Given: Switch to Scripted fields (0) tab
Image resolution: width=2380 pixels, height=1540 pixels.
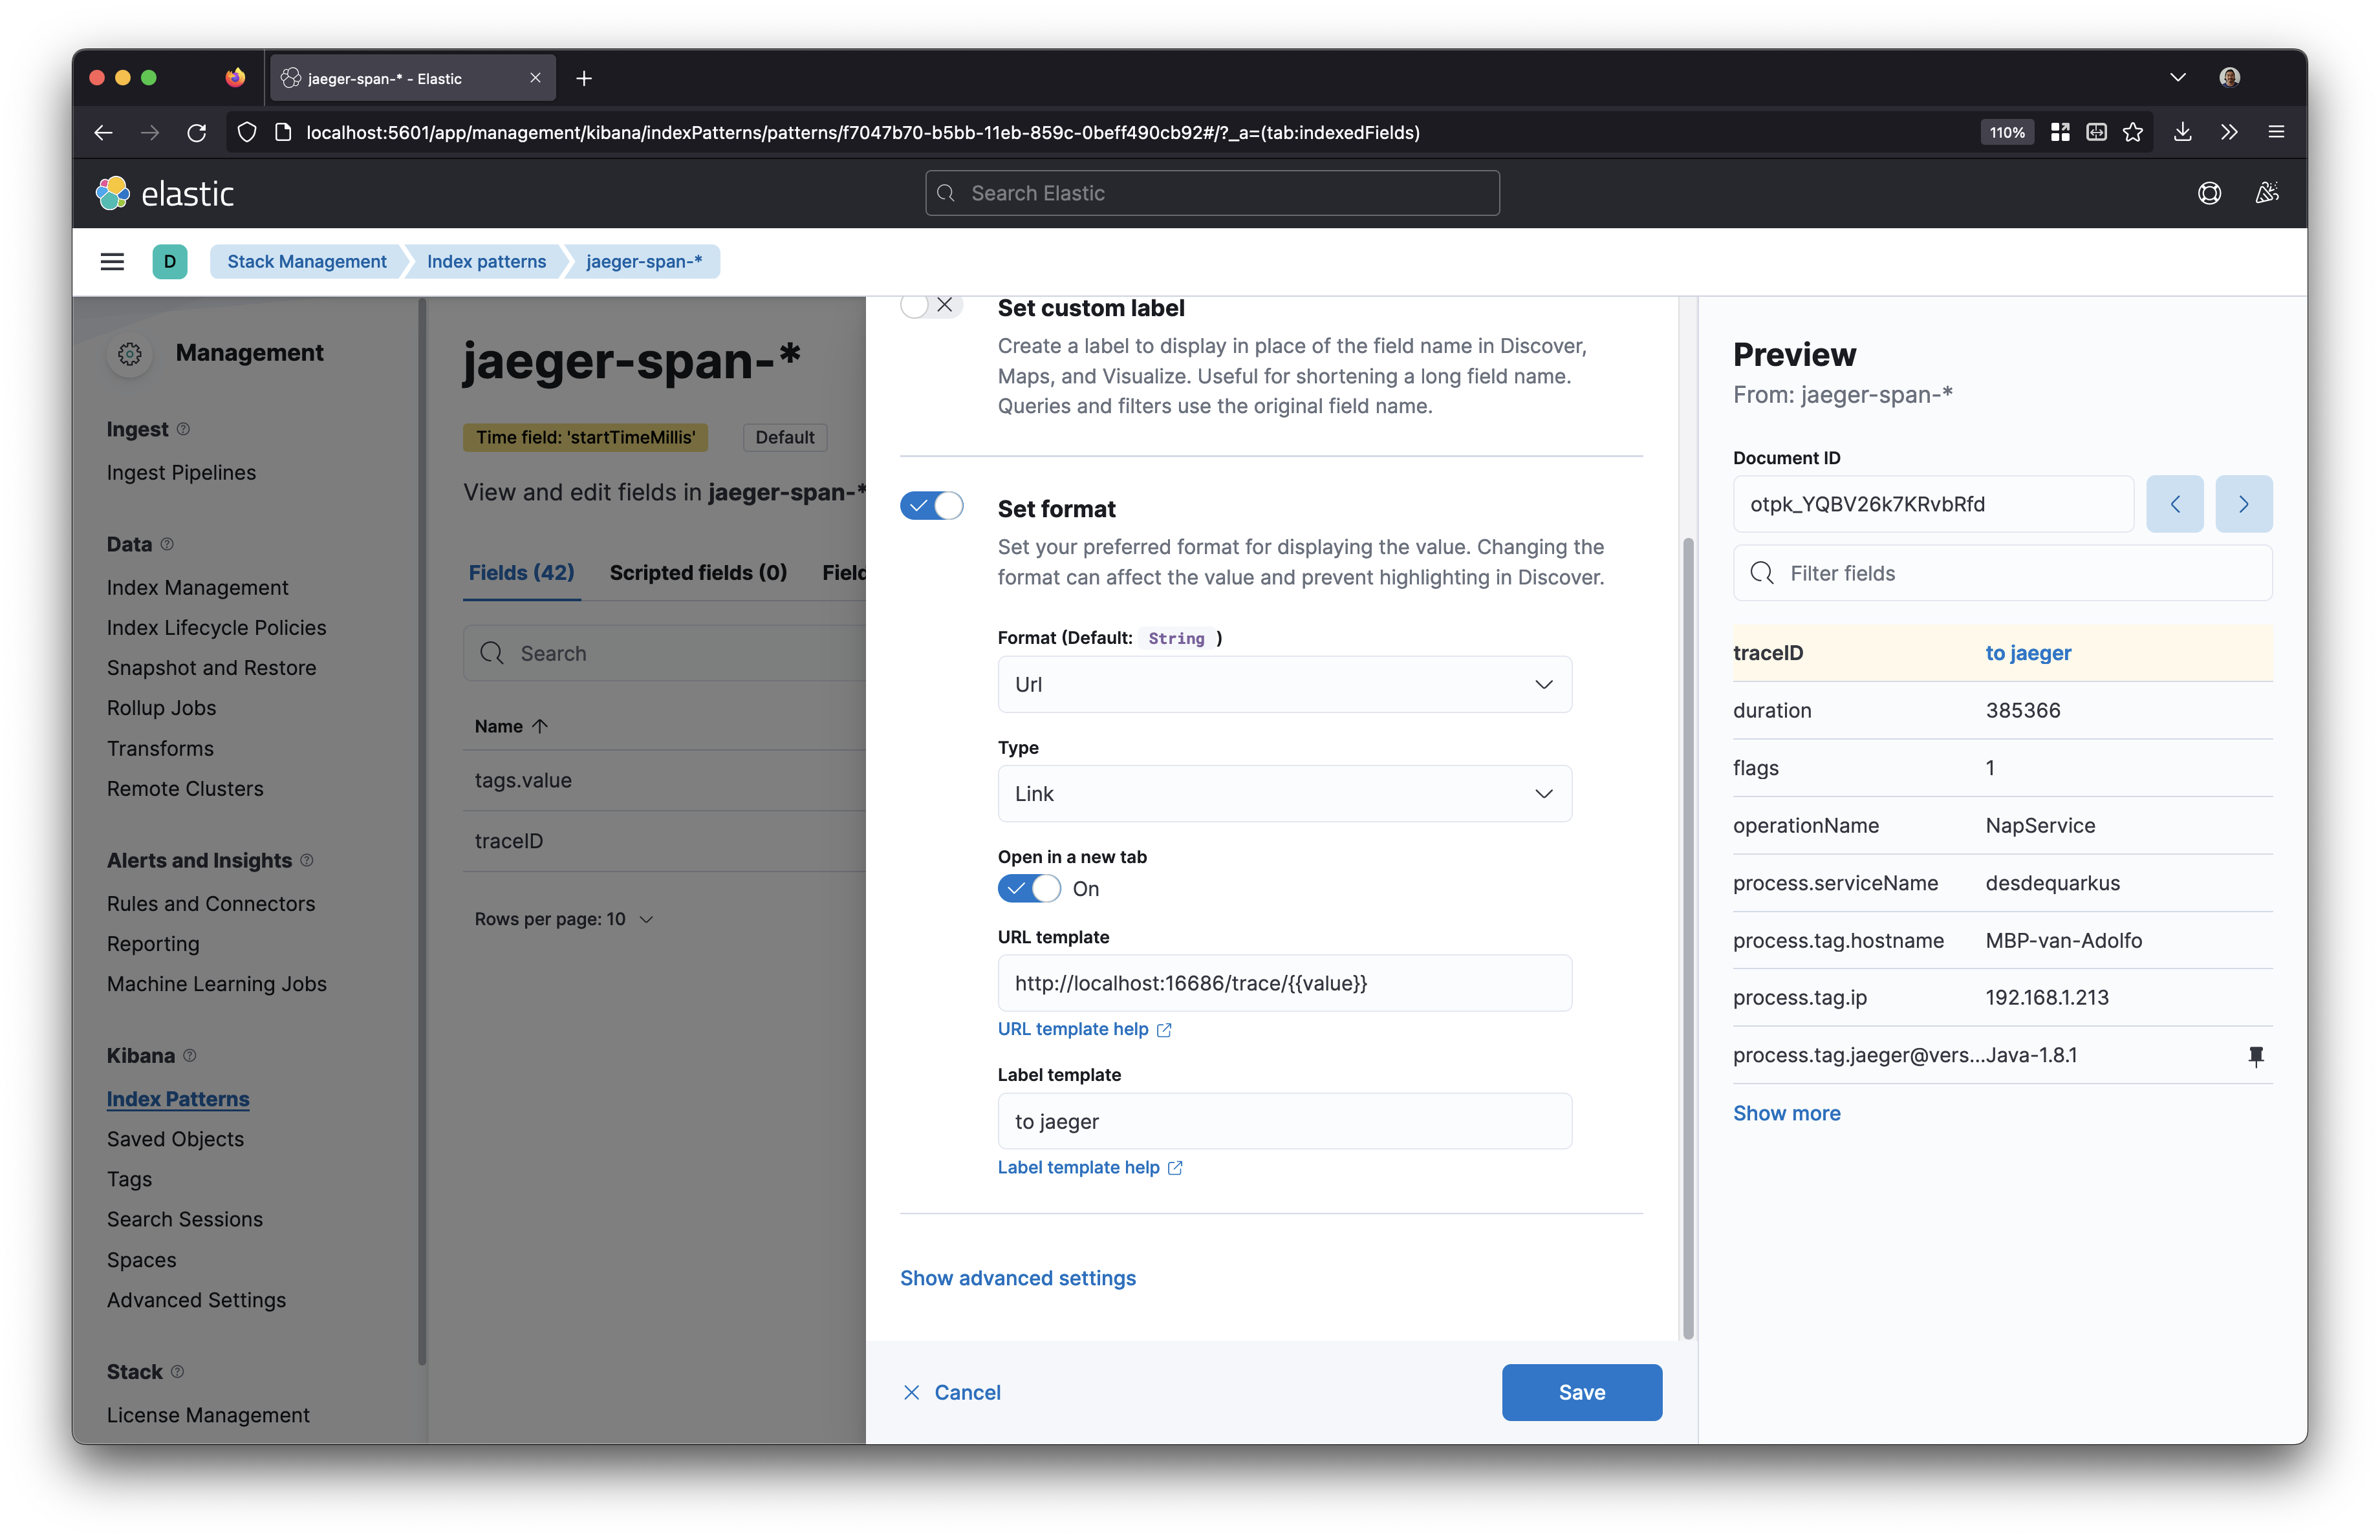Looking at the screenshot, I should 698,573.
